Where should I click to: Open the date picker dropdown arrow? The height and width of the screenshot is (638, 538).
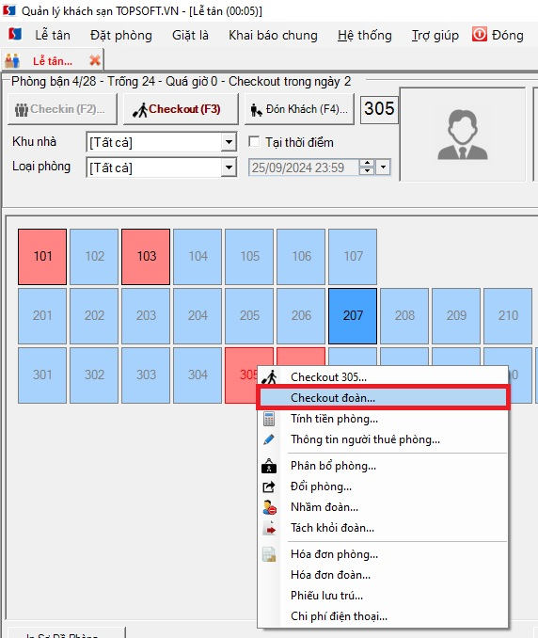pyautogui.click(x=383, y=167)
